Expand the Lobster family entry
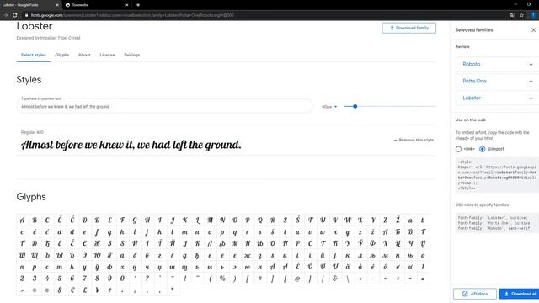Viewport: 539px width, 303px height. [x=497, y=98]
